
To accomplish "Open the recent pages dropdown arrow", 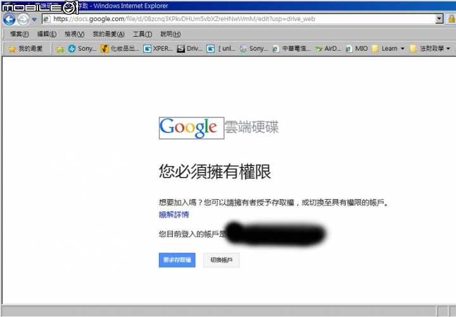I will click(34, 20).
